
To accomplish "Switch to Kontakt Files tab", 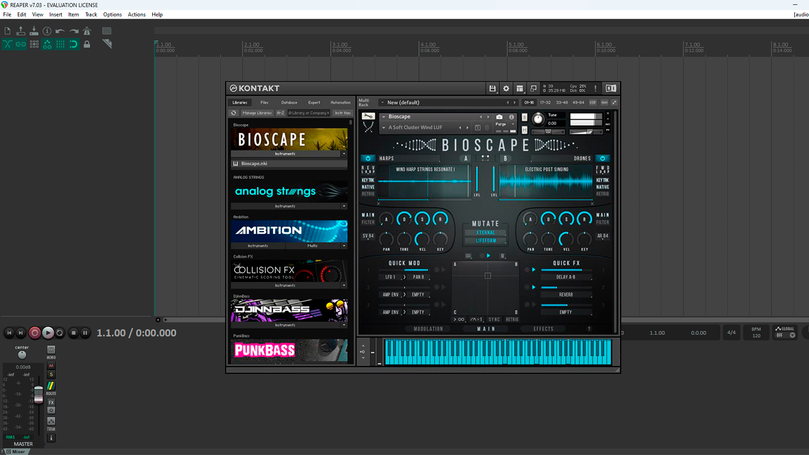I will click(x=265, y=102).
